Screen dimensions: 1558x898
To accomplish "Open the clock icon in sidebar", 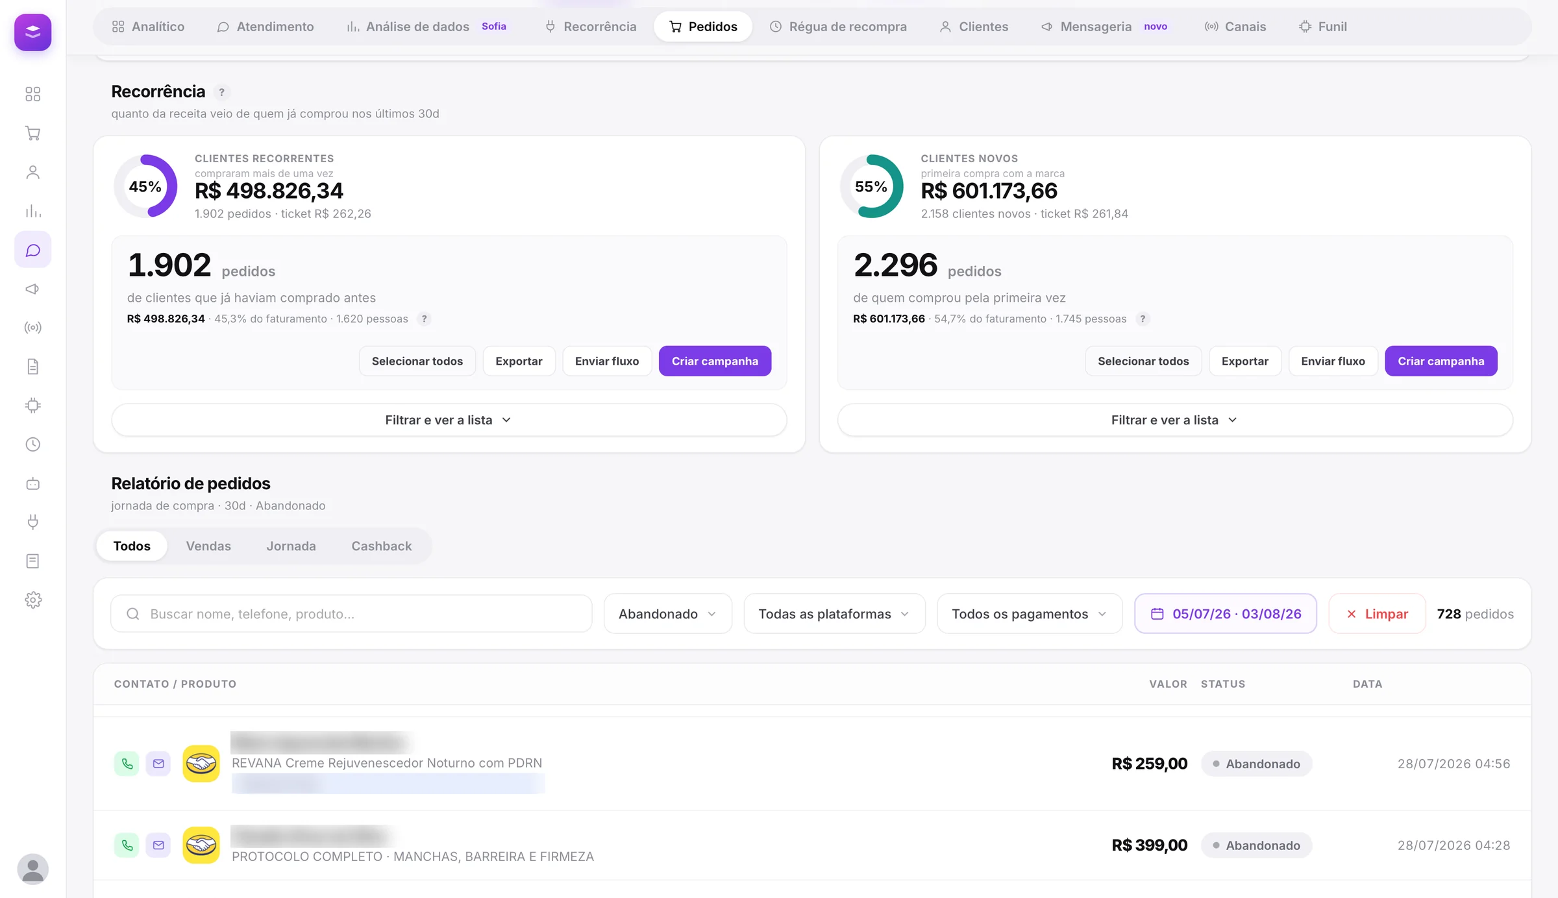I will pyautogui.click(x=32, y=444).
